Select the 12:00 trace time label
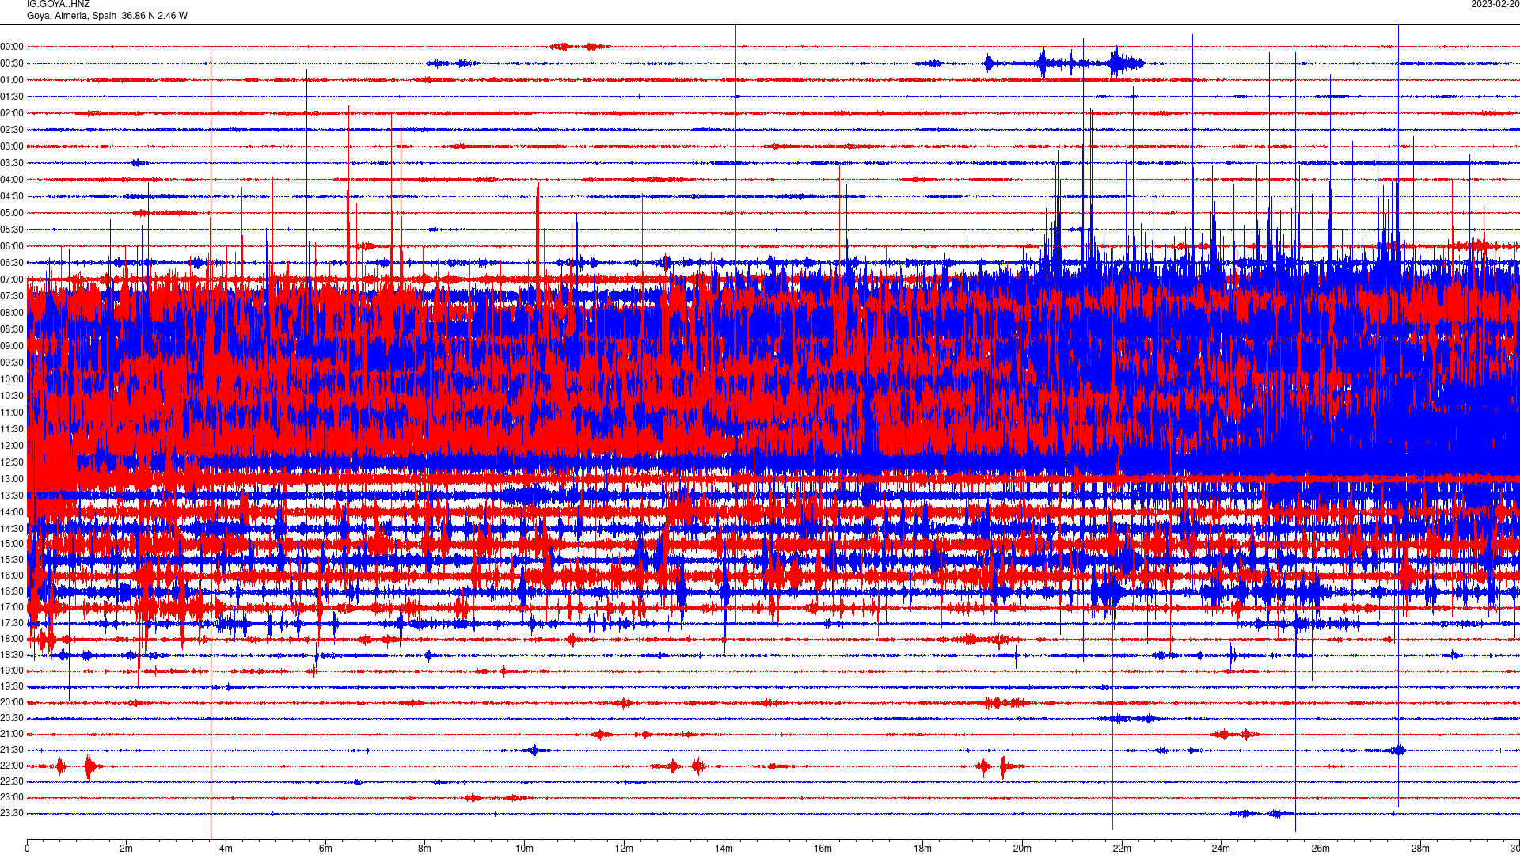This screenshot has height=855, width=1520. click(12, 446)
